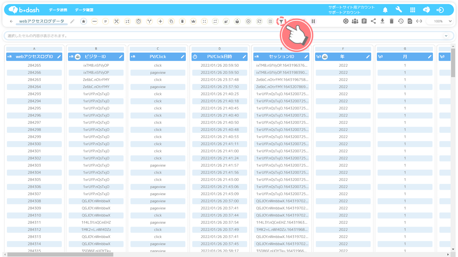458x257 pixels.
Task: Click the people group icon in the right toolbar
Action: (x=355, y=21)
